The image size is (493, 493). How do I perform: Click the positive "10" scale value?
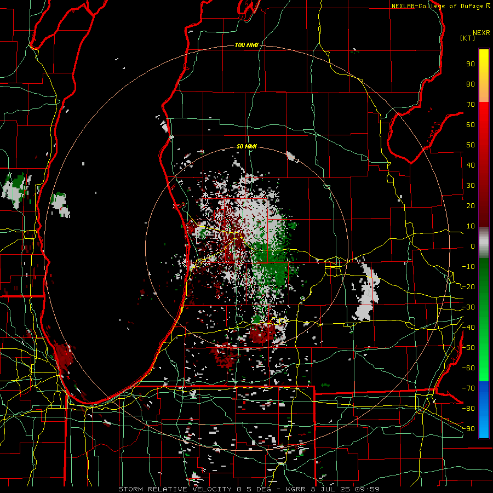click(471, 226)
